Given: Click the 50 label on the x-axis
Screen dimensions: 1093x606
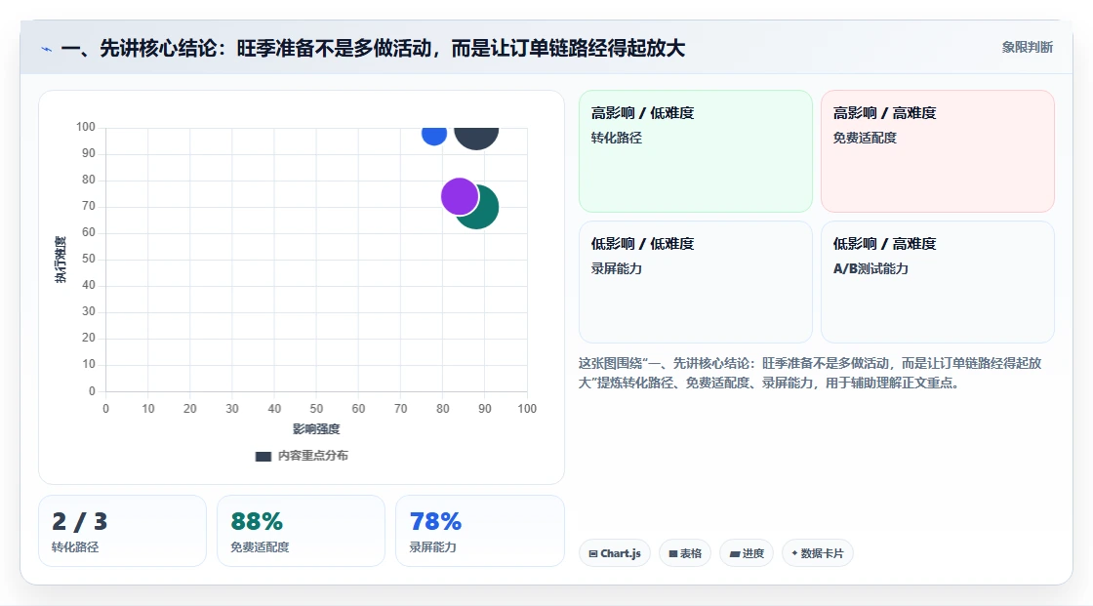Looking at the screenshot, I should (x=316, y=409).
